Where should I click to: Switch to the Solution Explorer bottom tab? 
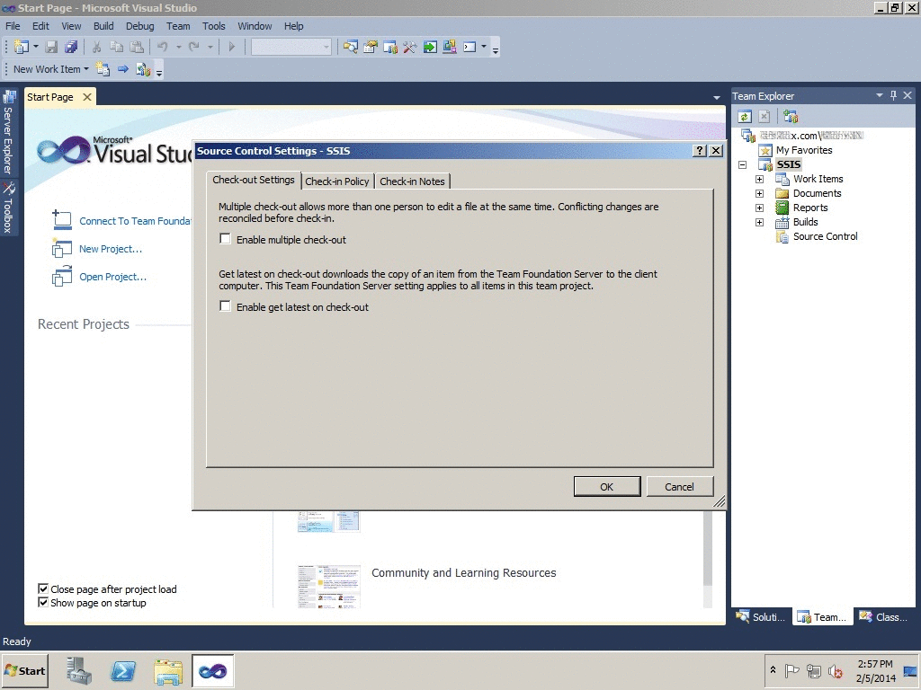761,616
